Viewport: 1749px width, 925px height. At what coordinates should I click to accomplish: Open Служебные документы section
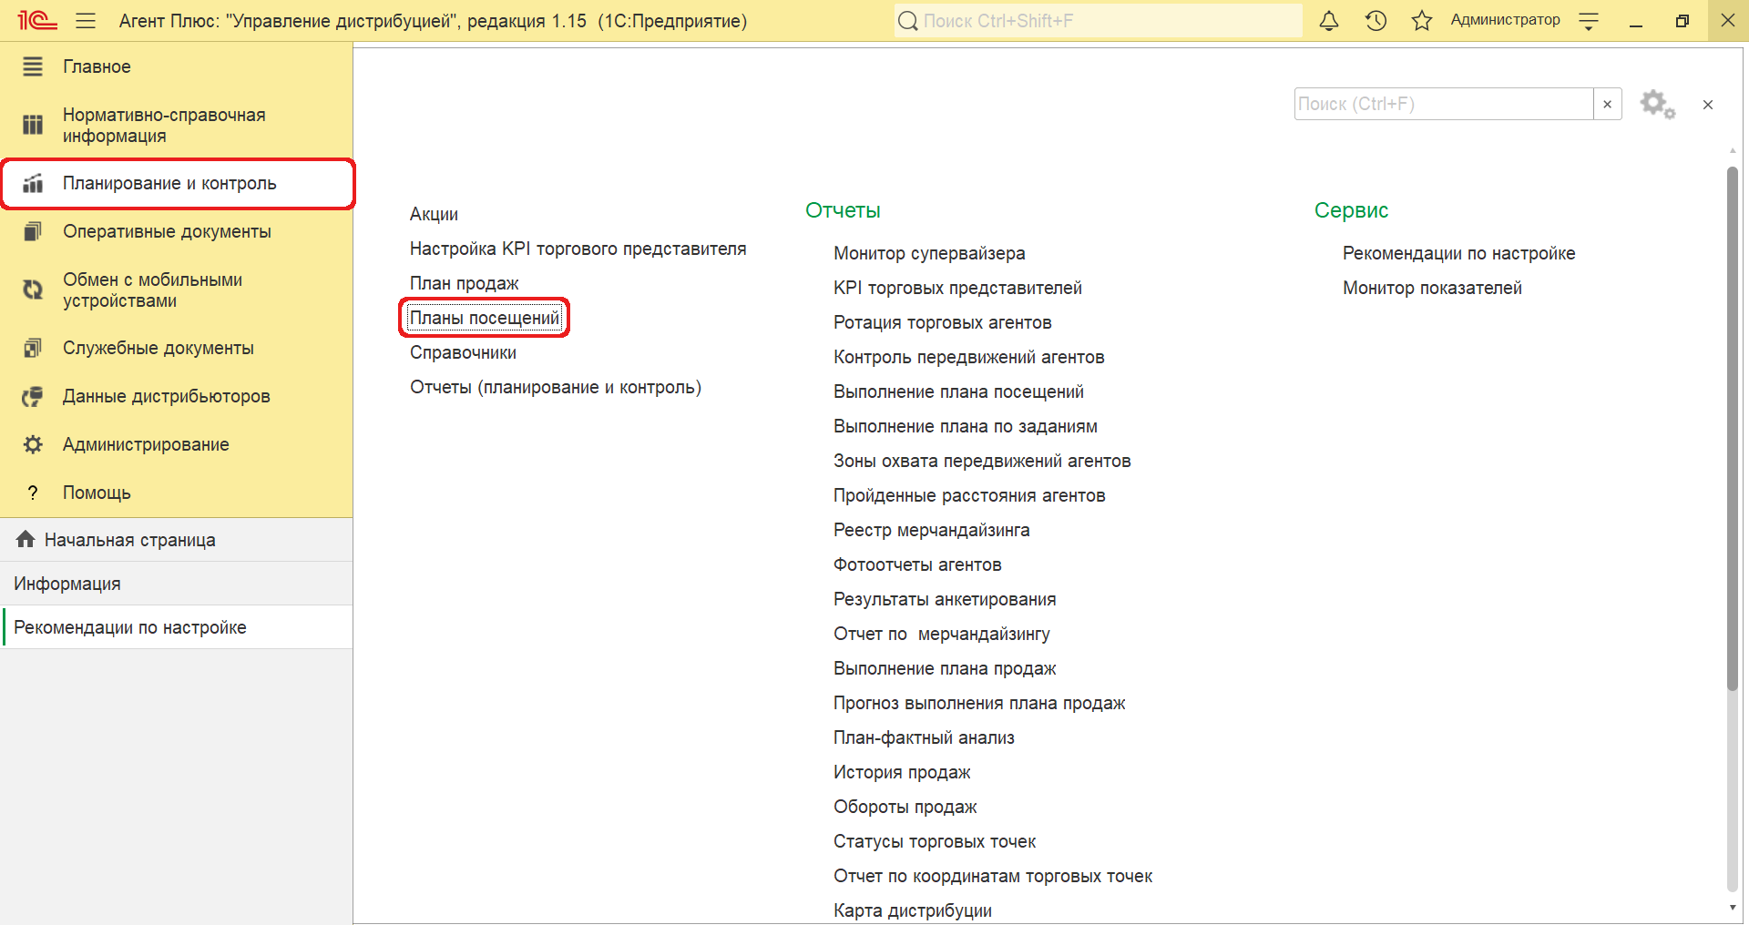(177, 348)
